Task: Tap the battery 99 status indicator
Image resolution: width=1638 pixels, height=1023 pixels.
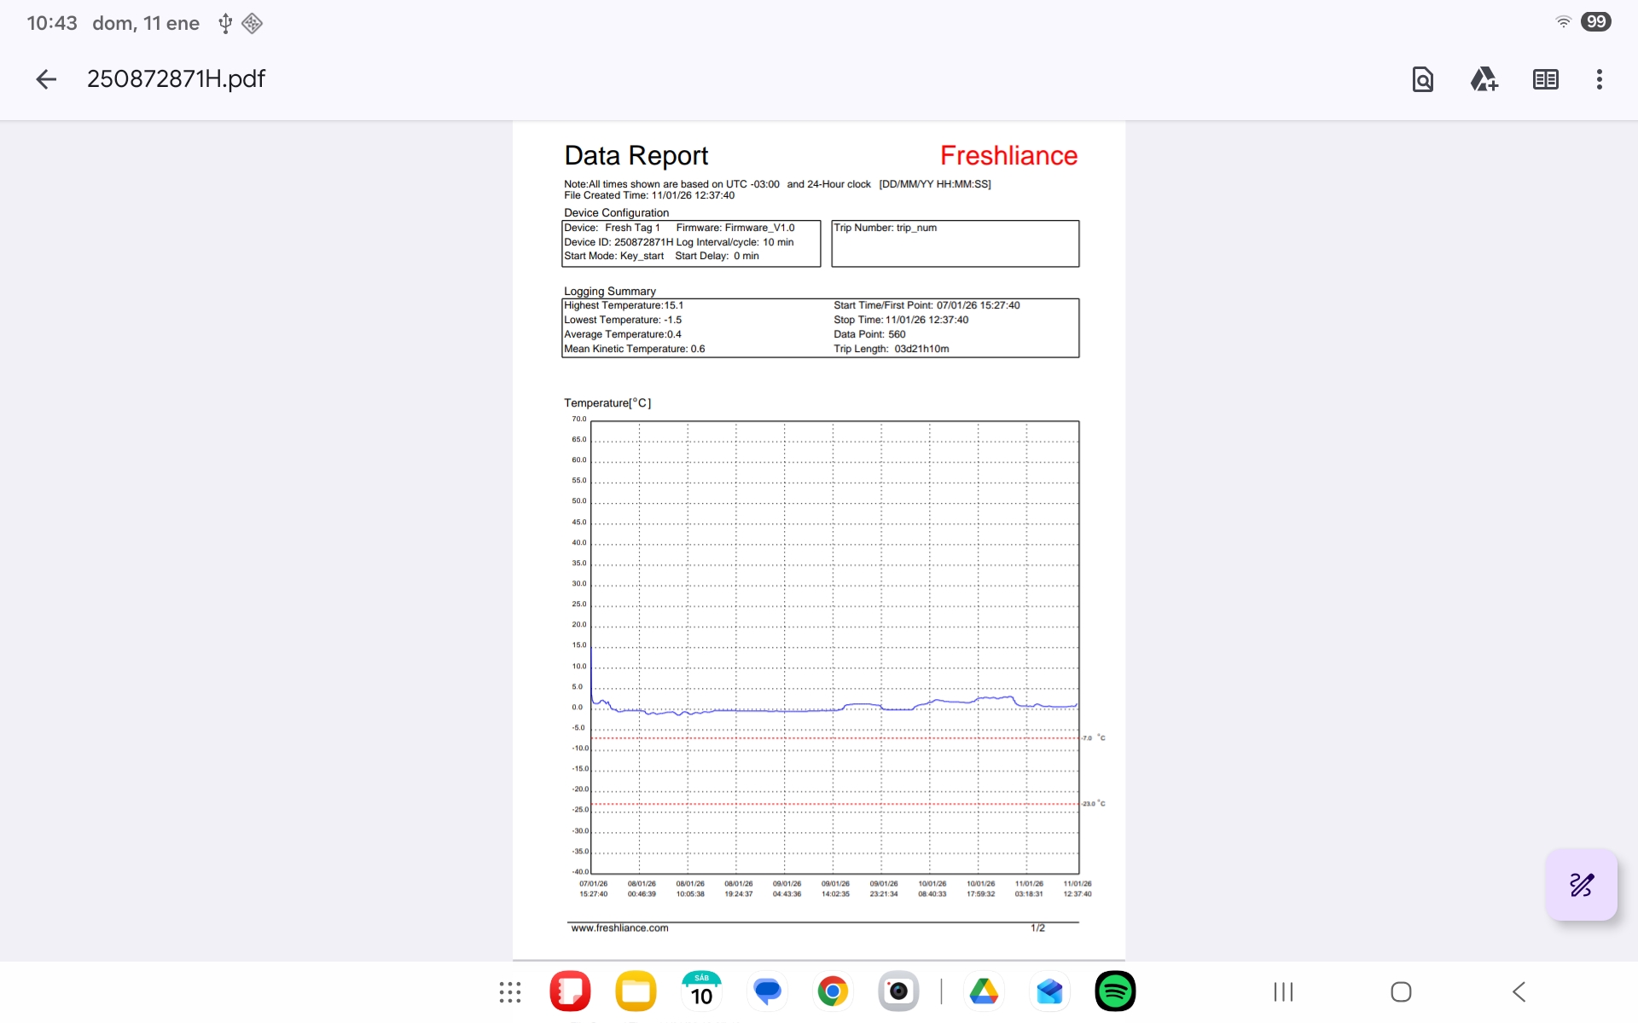Action: point(1595,22)
